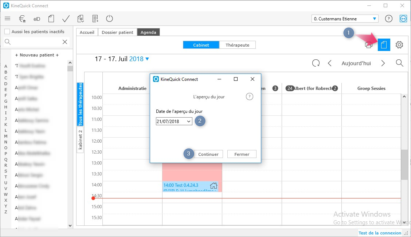This screenshot has width=411, height=237.
Task: Refresh the agenda with circular arrow icon
Action: tap(316, 63)
